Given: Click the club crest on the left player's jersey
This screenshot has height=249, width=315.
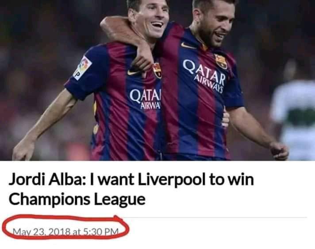Looking at the screenshot, I should click(157, 70).
